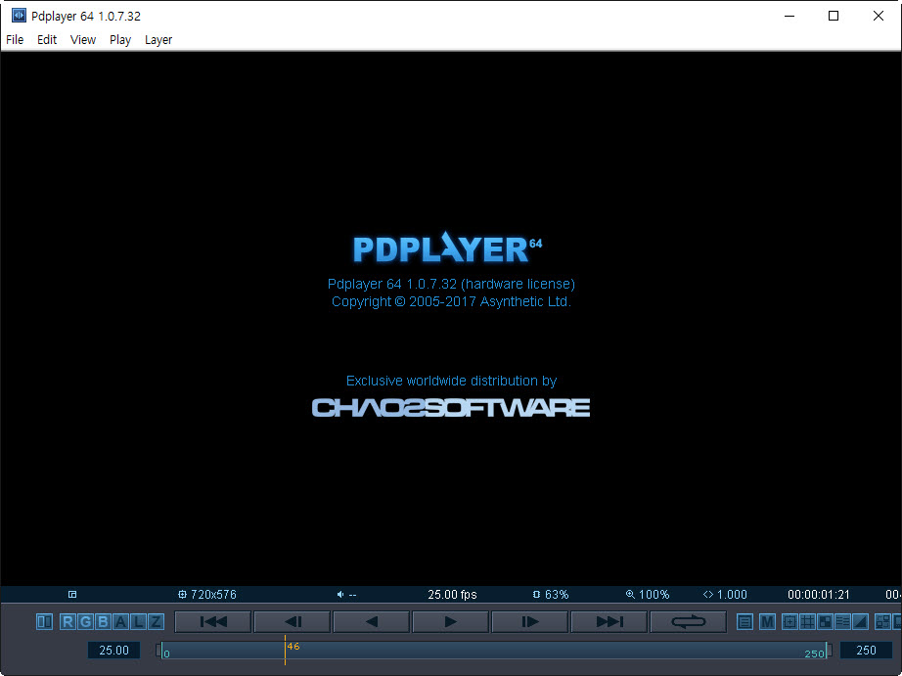Toggle the Z depth channel

pos(156,622)
